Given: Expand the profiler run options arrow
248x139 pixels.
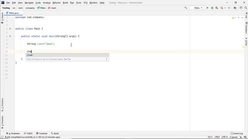Looking at the screenshot, I should click(225, 8).
